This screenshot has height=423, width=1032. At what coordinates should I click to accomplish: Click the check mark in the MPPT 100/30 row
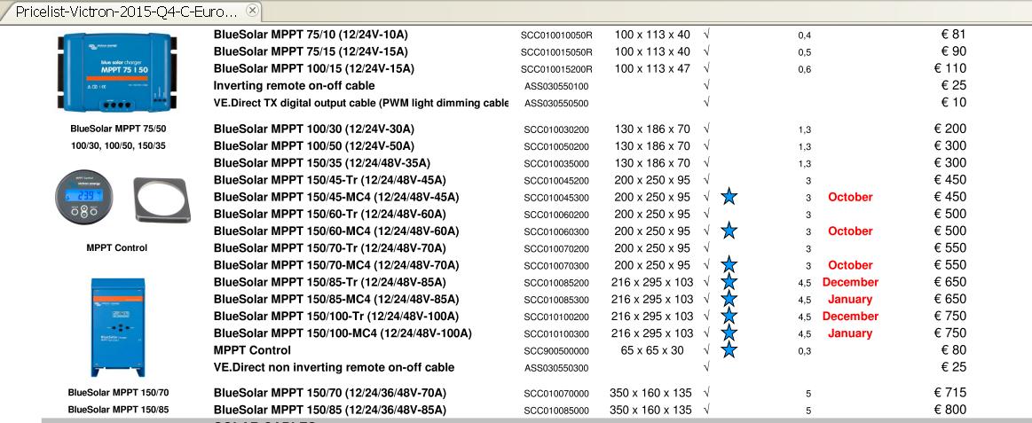[706, 129]
